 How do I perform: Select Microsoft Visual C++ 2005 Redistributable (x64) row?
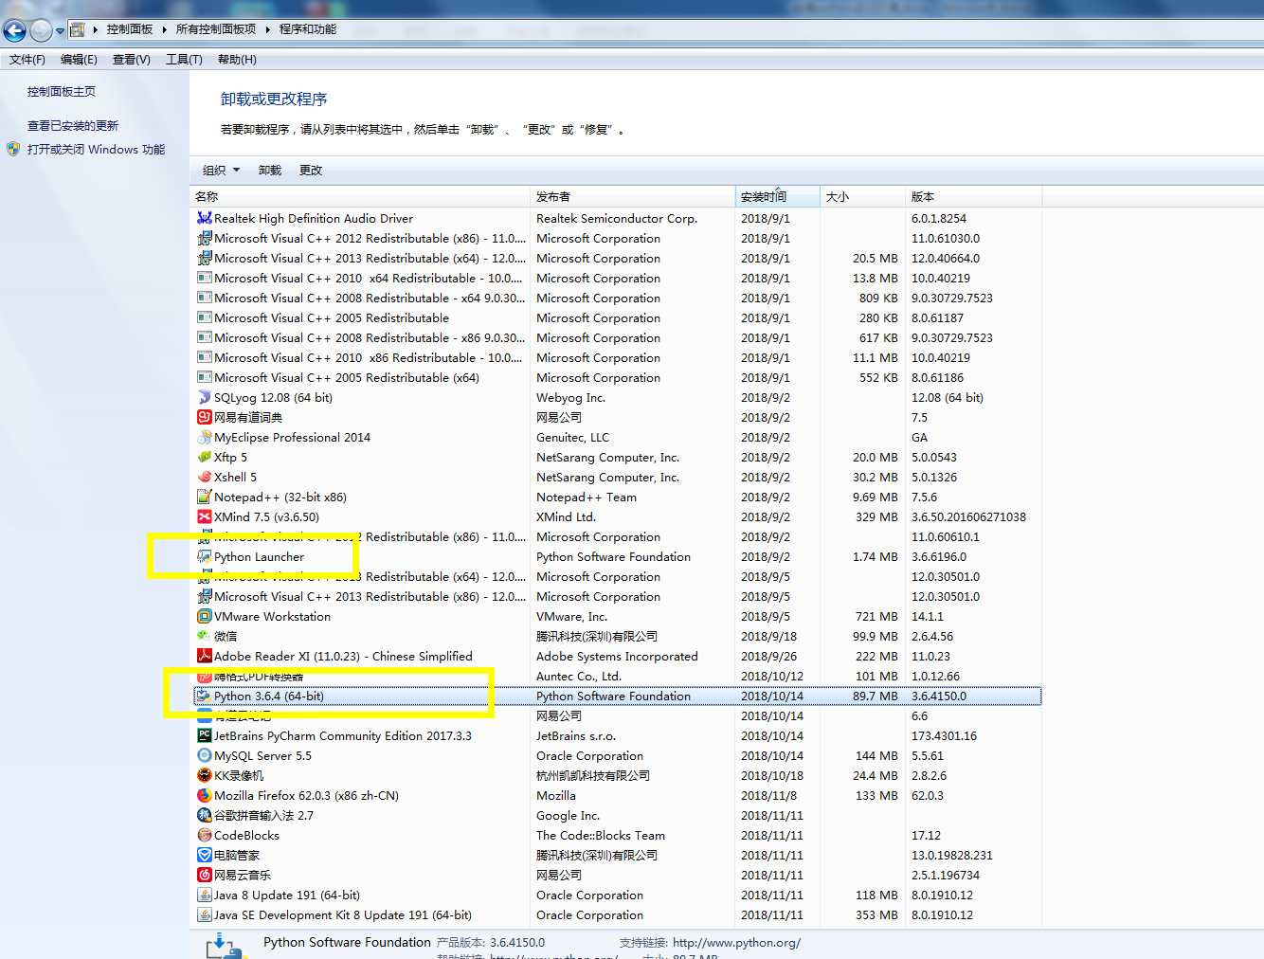pyautogui.click(x=617, y=377)
